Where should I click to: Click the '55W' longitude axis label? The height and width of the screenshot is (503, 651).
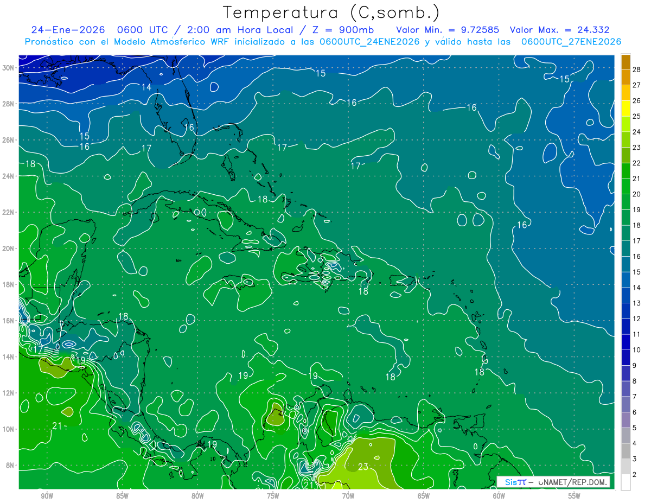click(575, 496)
